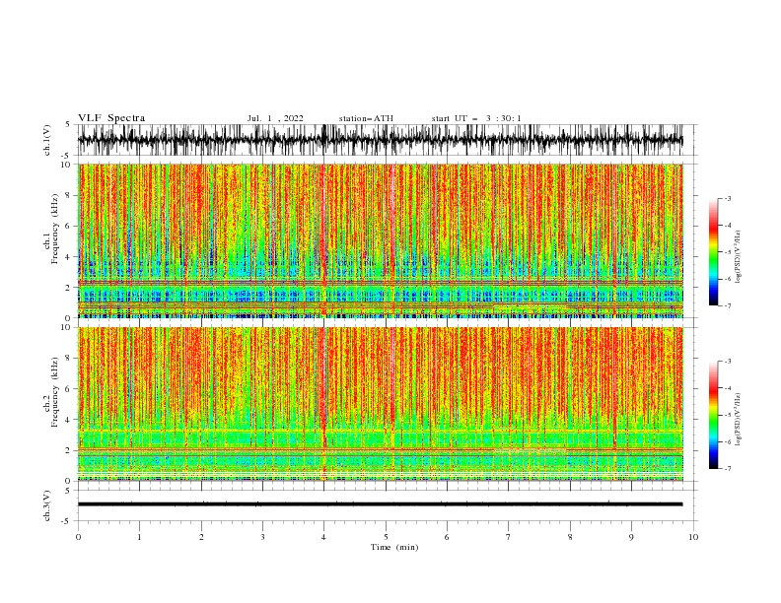Click the "-5" tick on ch.1(V) axis

66,156
